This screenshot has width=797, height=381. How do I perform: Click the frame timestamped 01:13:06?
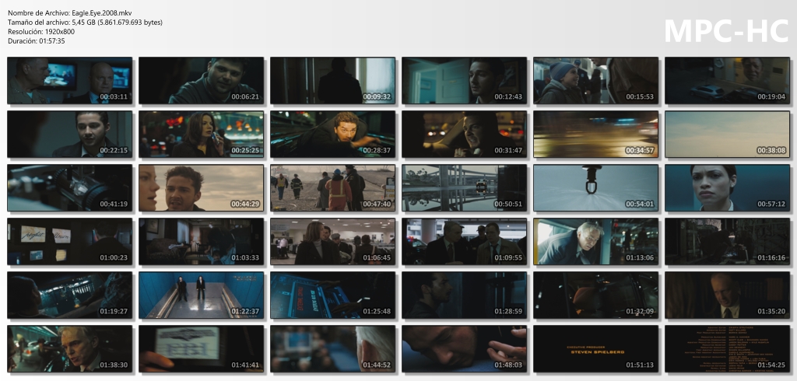tap(595, 242)
